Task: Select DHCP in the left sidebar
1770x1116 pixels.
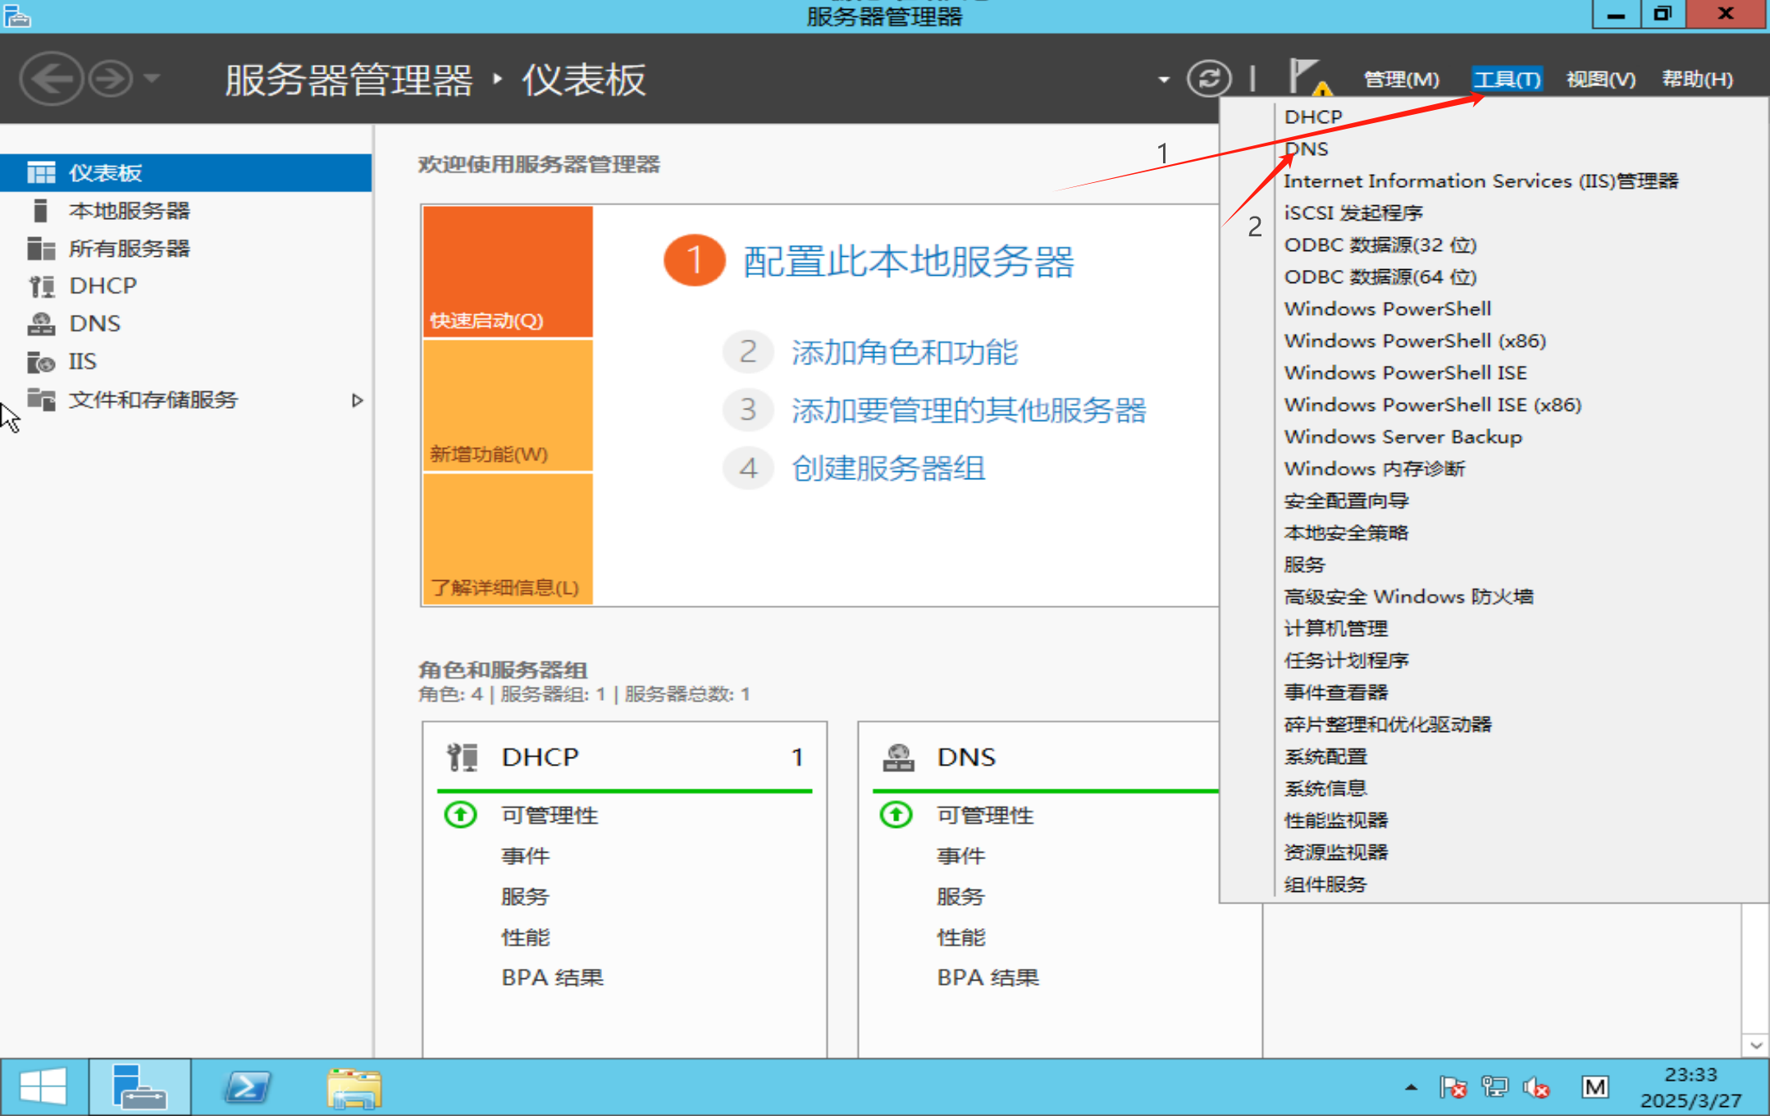Action: (x=103, y=286)
